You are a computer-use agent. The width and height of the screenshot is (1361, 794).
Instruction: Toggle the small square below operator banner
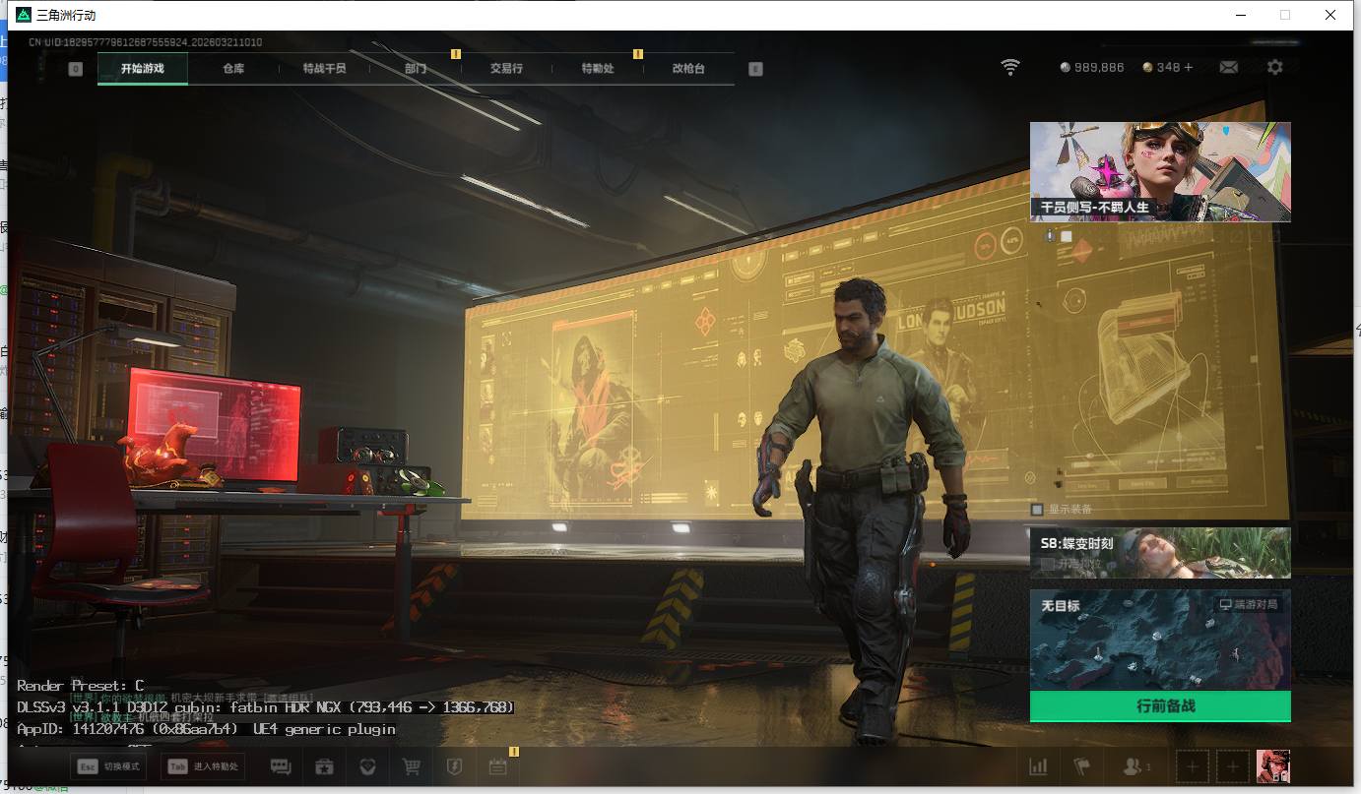(x=1066, y=236)
